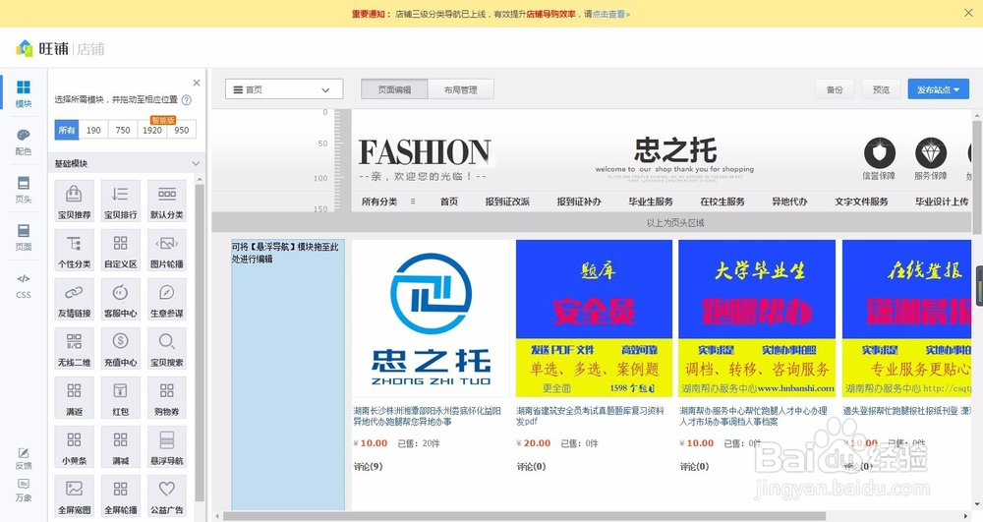Select the 个性分类 module

(74, 250)
